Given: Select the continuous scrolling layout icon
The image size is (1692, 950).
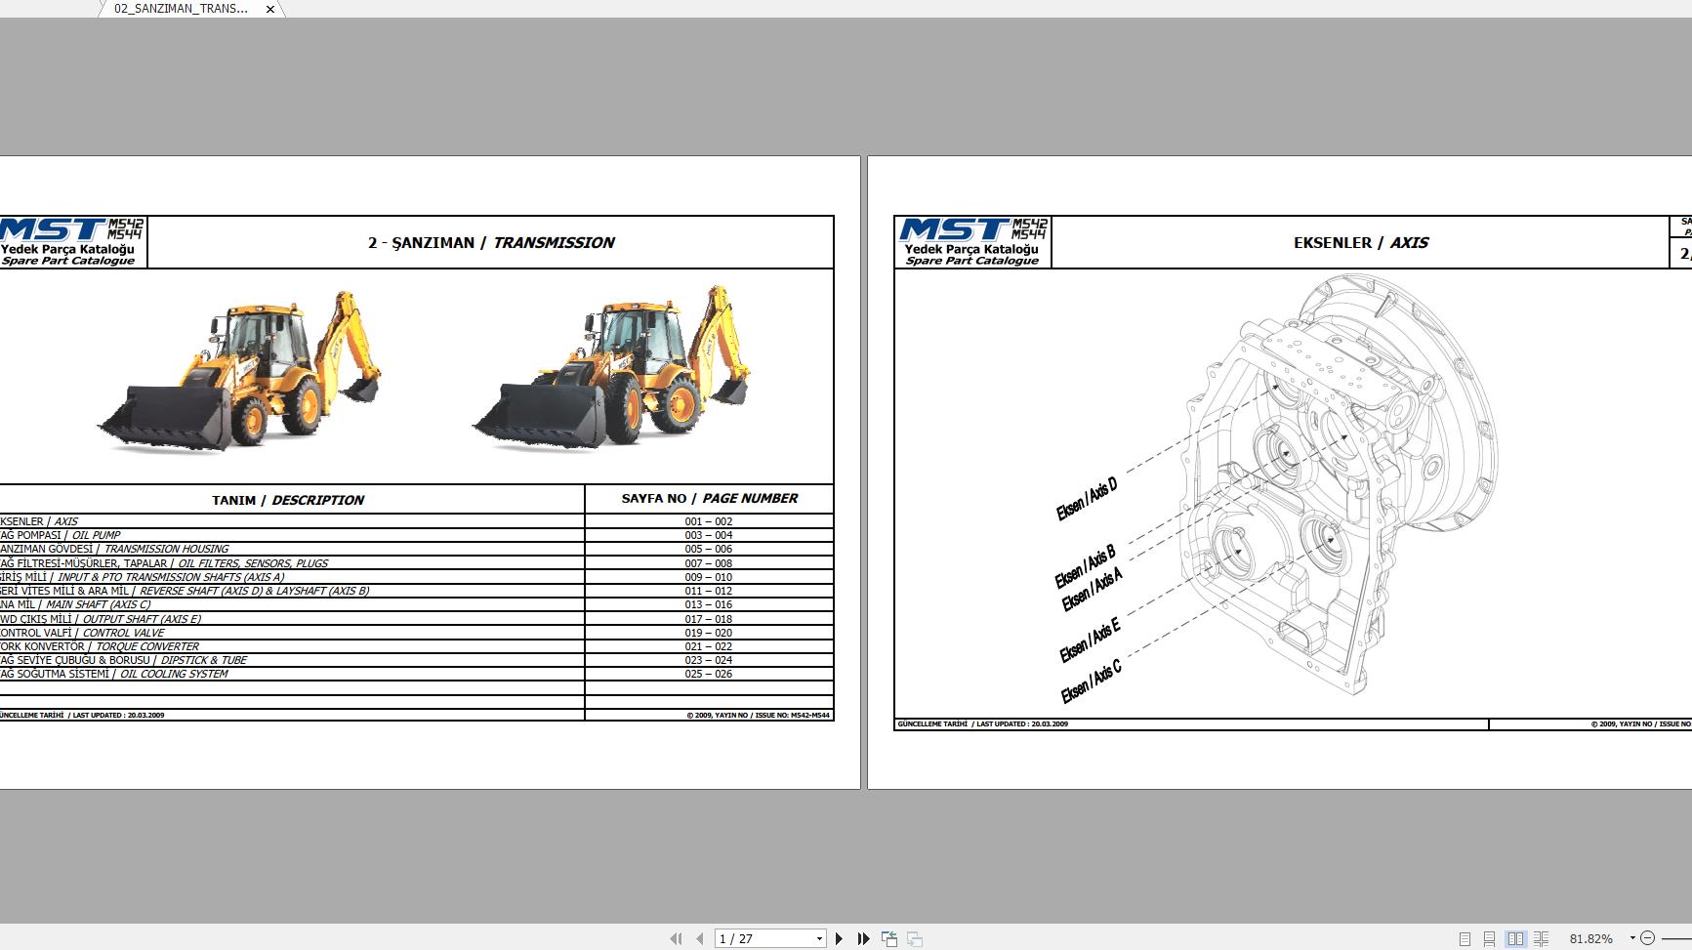Looking at the screenshot, I should [x=1490, y=938].
